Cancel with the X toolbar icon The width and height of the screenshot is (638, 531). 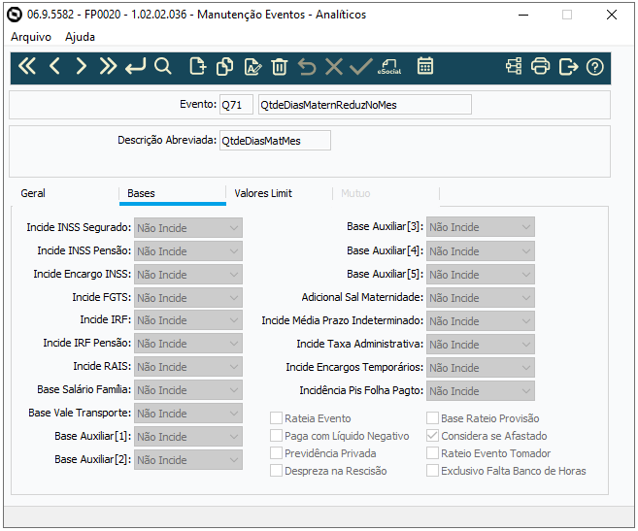pyautogui.click(x=334, y=66)
